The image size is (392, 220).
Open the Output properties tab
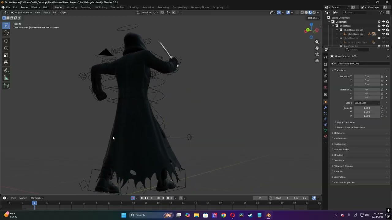(x=326, y=70)
